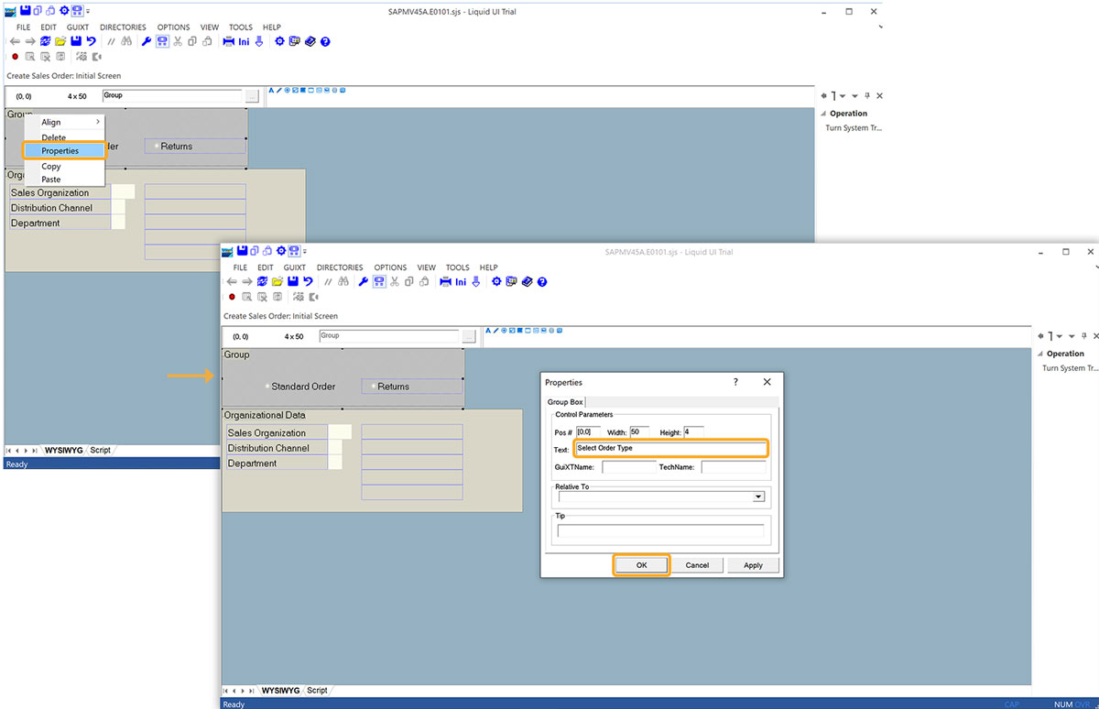Click Height field in Properties dialog

[693, 431]
